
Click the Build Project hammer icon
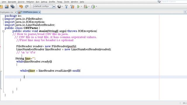coord(66,6)
